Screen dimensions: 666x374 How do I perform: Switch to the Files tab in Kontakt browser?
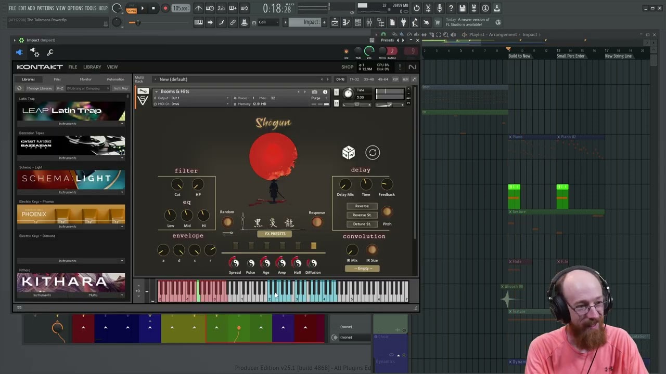point(57,79)
